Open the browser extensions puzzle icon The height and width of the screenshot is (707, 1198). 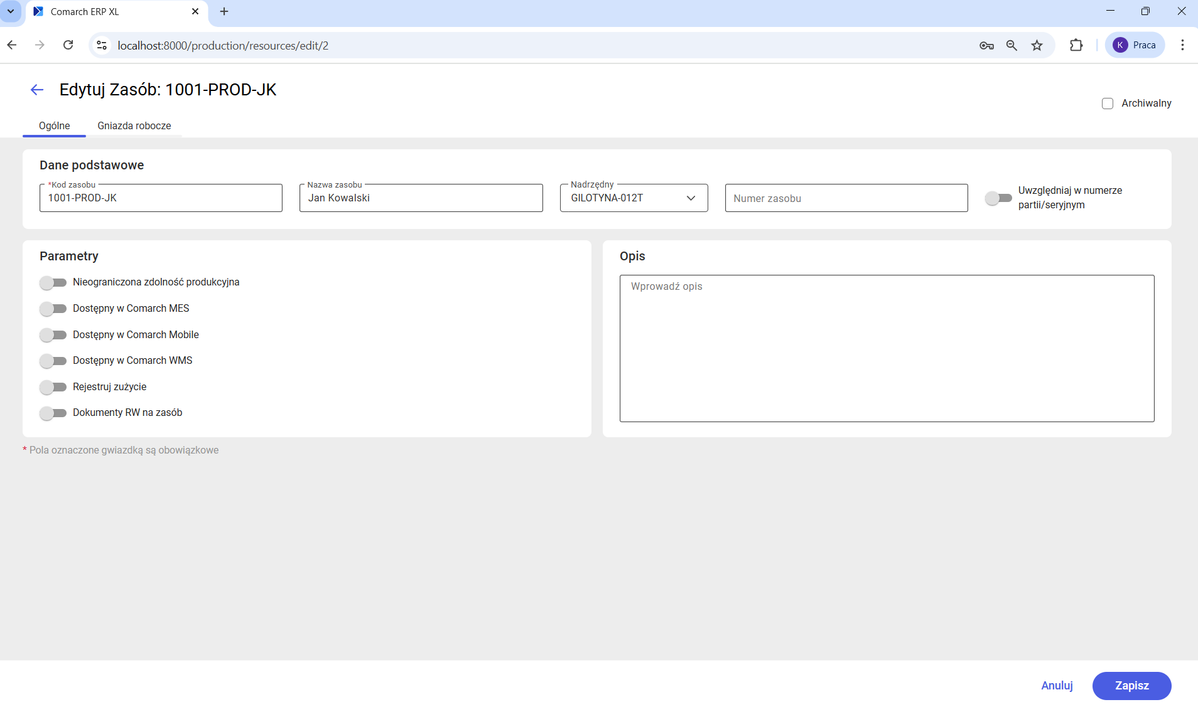1076,45
